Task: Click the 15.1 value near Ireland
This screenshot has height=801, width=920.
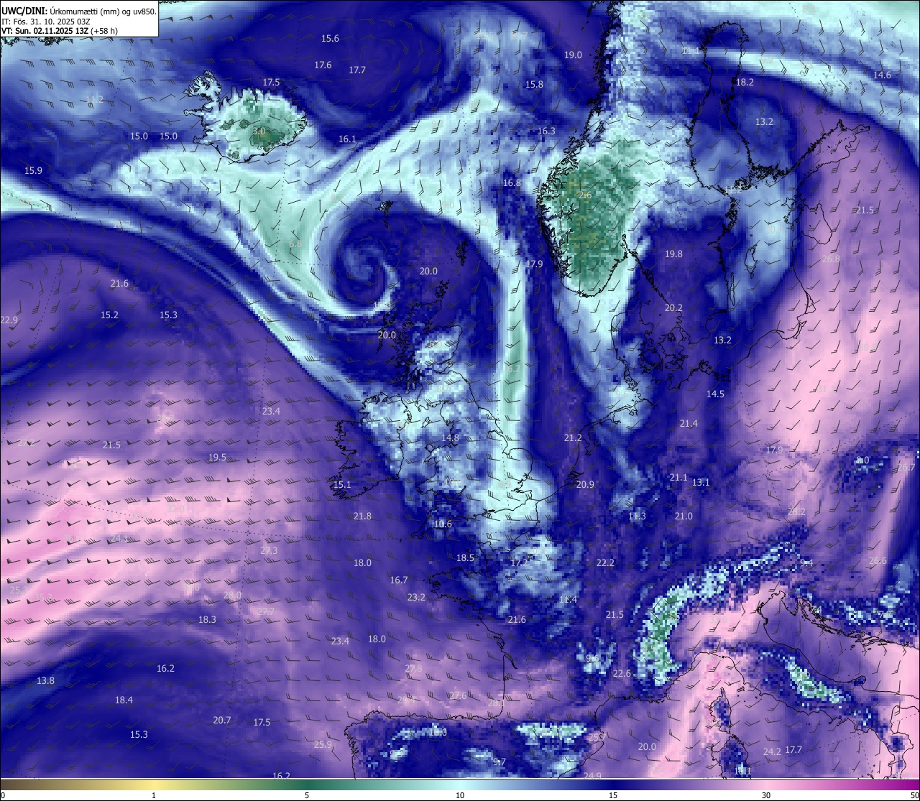Action: click(x=342, y=485)
